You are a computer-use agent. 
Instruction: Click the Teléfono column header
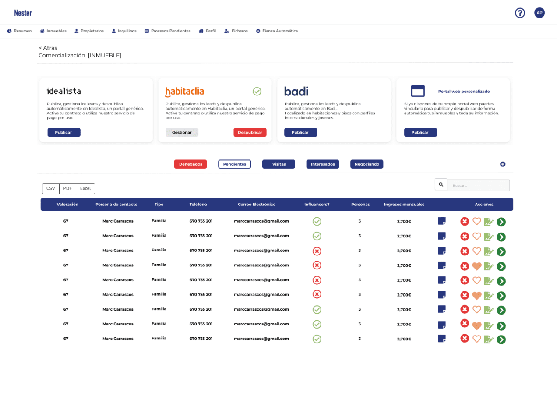[x=198, y=204]
